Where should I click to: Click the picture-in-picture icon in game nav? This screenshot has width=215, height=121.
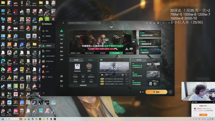[62, 76]
